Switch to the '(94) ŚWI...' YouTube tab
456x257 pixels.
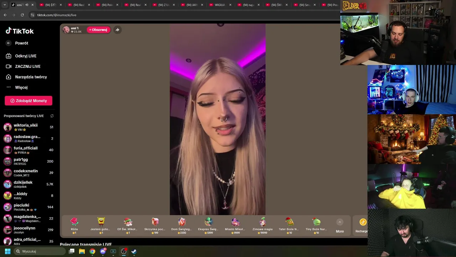pos(276,5)
